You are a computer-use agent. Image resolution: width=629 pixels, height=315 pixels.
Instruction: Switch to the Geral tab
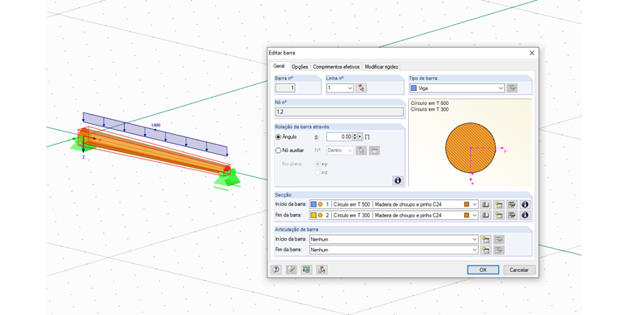(279, 66)
